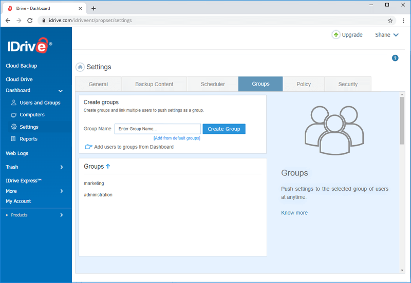The width and height of the screenshot is (411, 283).
Task: Click the home icon beside Settings
Action: [x=80, y=67]
